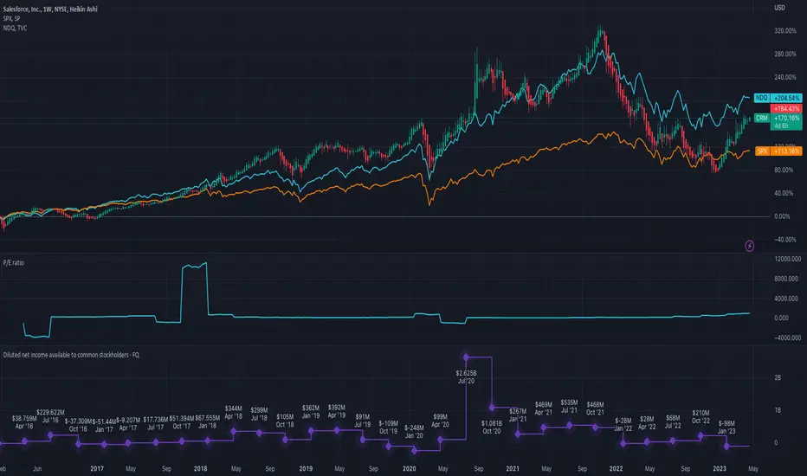This screenshot has height=476, width=807.
Task: Click the Jul '21 $535M diamond marker
Action: pyautogui.click(x=569, y=426)
